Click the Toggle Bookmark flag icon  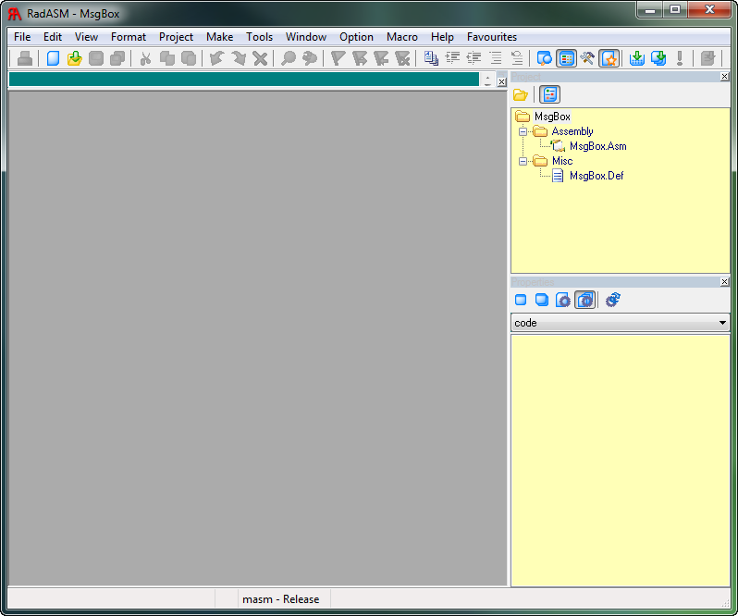[x=338, y=59]
